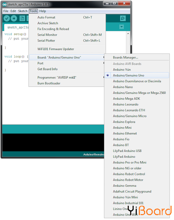
Task: Select Arduino/Genuino Micro board
Action: pyautogui.click(x=137, y=116)
